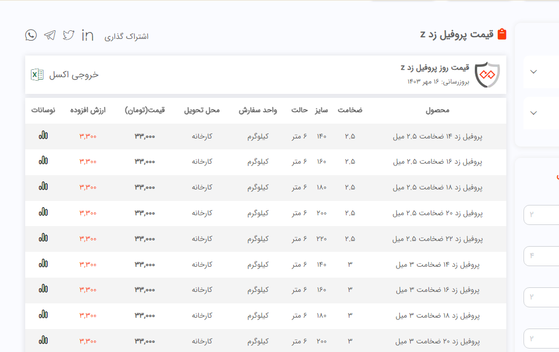The image size is (559, 352).
Task: Share the page via Telegram icon
Action: [50, 35]
